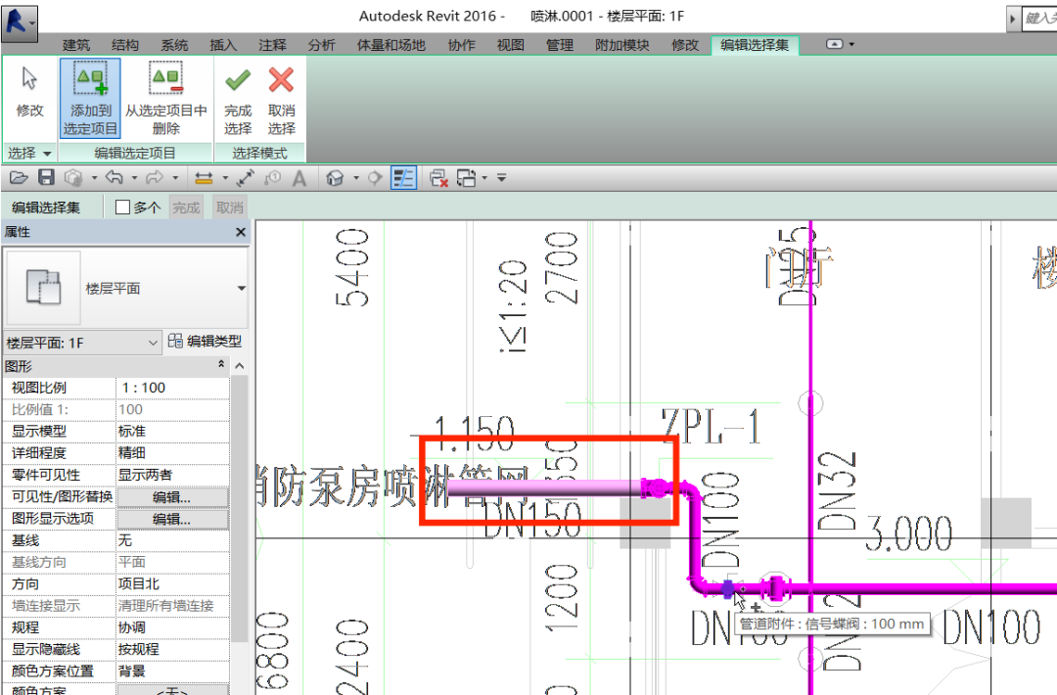Click 编辑类型 icon in properties panel
This screenshot has width=1057, height=695.
[175, 341]
